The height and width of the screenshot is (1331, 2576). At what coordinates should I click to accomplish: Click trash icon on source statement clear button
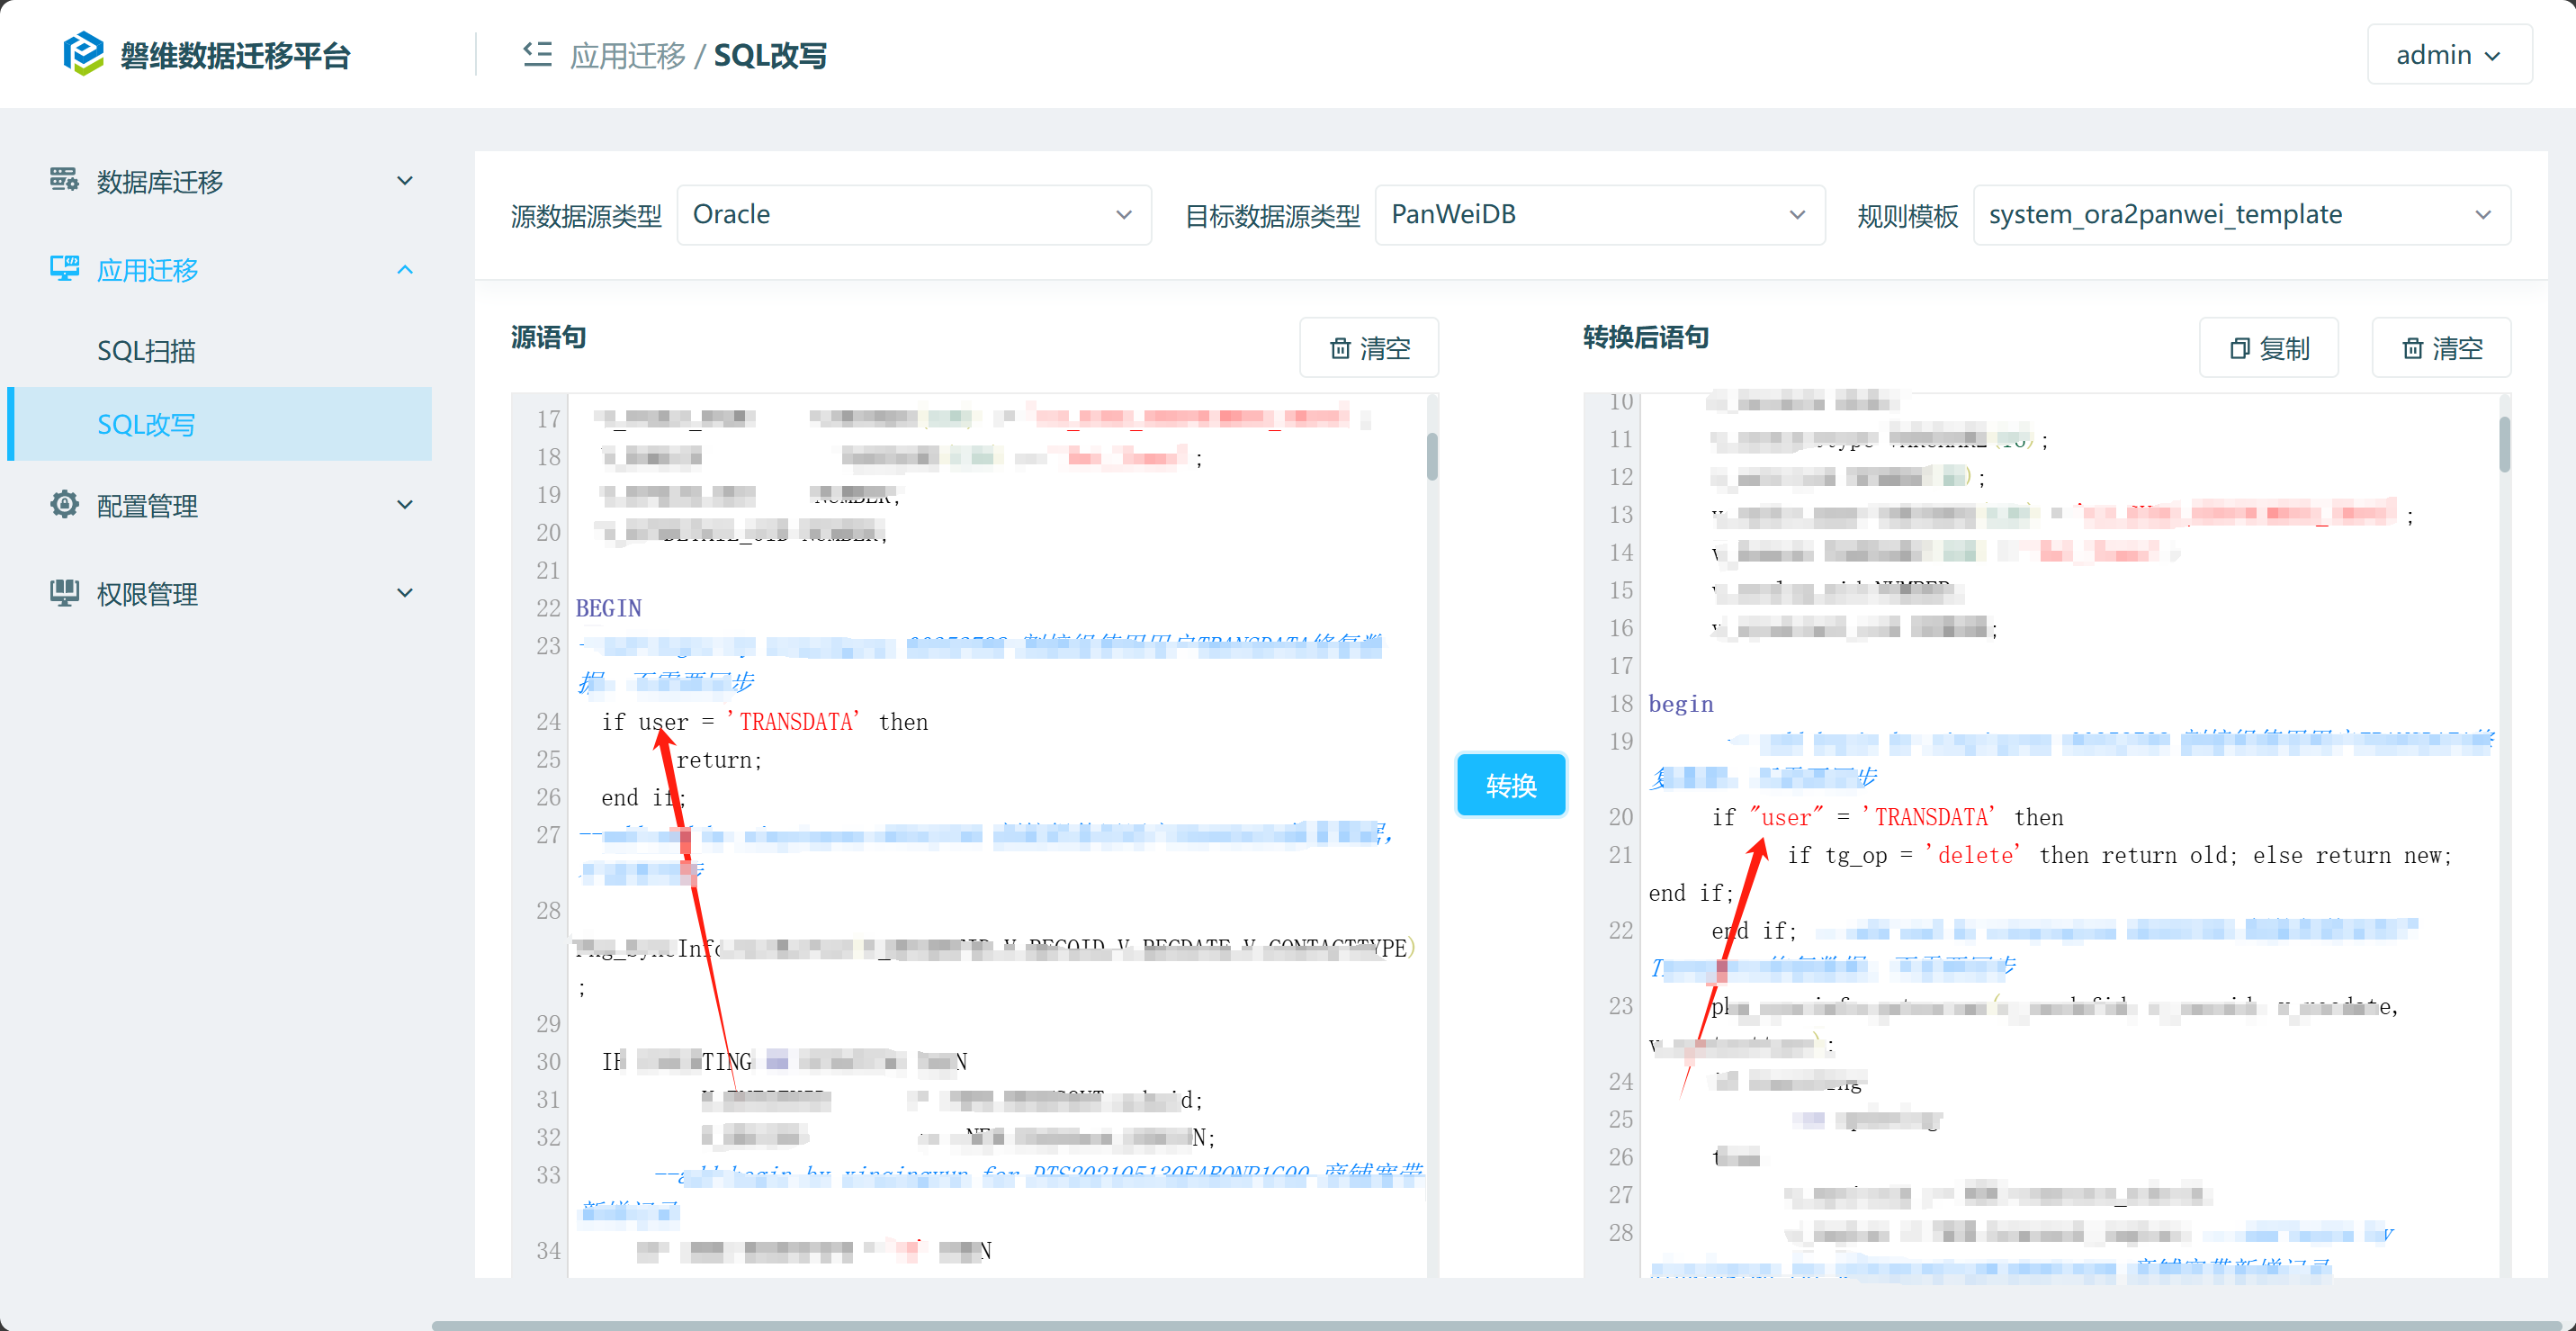pyautogui.click(x=1340, y=348)
